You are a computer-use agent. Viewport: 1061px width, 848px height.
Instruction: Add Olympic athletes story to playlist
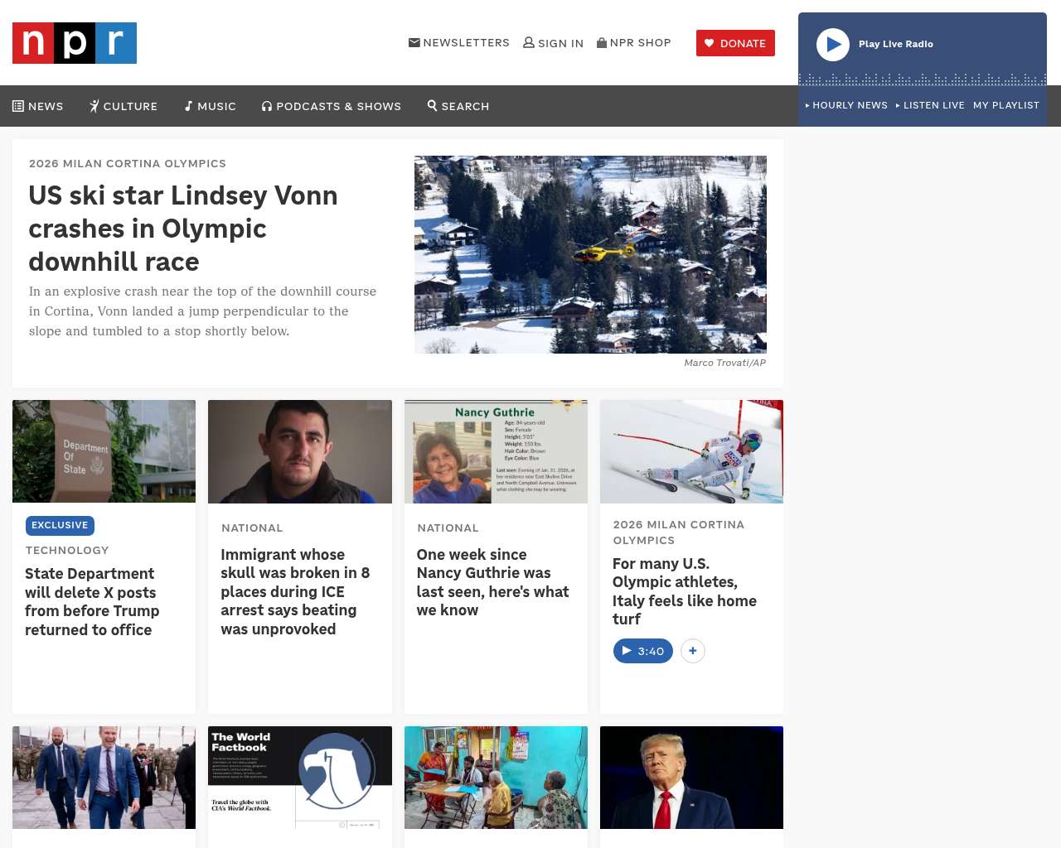(693, 651)
